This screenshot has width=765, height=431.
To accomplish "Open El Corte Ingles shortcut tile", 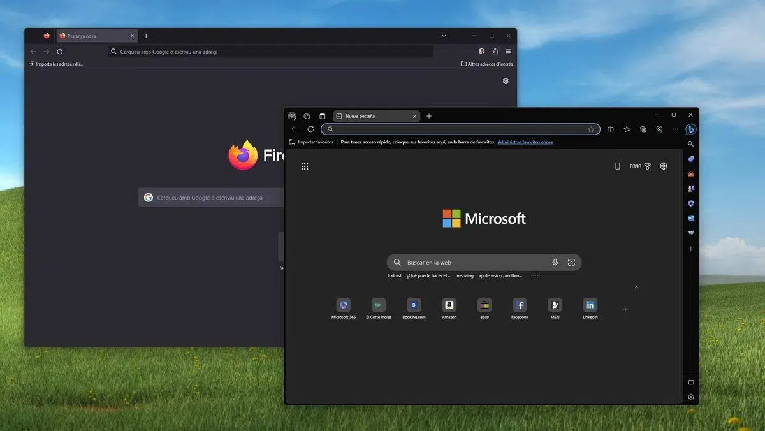I will [x=379, y=305].
